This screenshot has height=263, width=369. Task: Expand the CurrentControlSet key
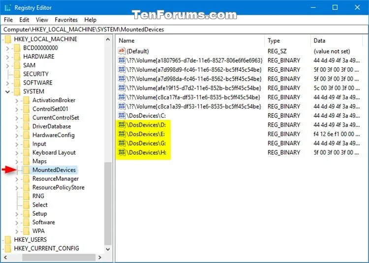tap(17, 118)
